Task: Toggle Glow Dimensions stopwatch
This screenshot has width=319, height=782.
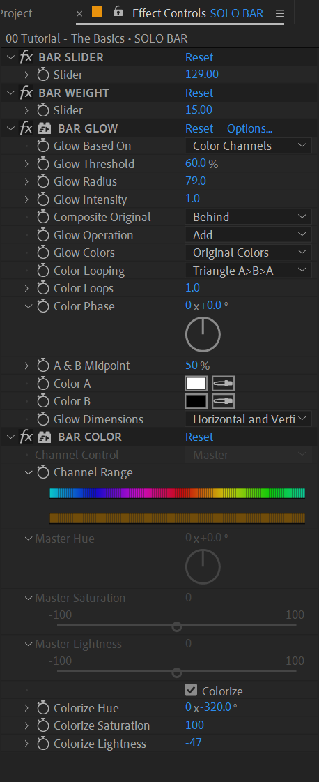Action: click(x=43, y=419)
